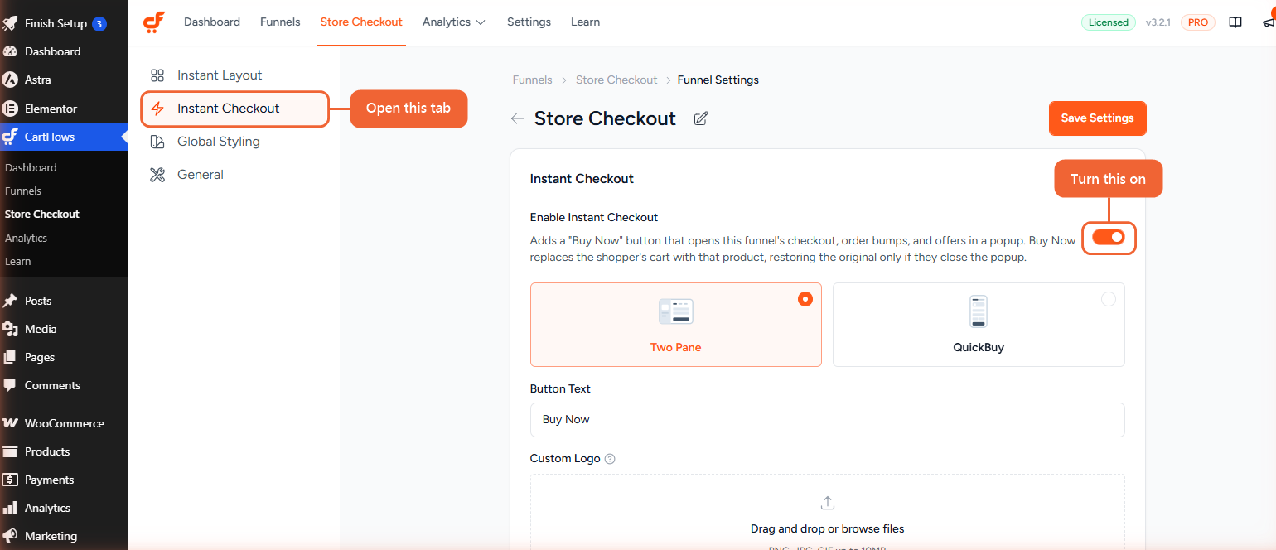Click the Drag and drop logo upload area
The height and width of the screenshot is (550, 1276).
tap(827, 512)
